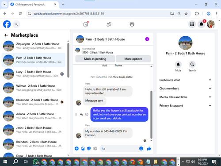Open the Facebook menu grid icon
This screenshot has height=166, width=221.
tap(192, 24)
